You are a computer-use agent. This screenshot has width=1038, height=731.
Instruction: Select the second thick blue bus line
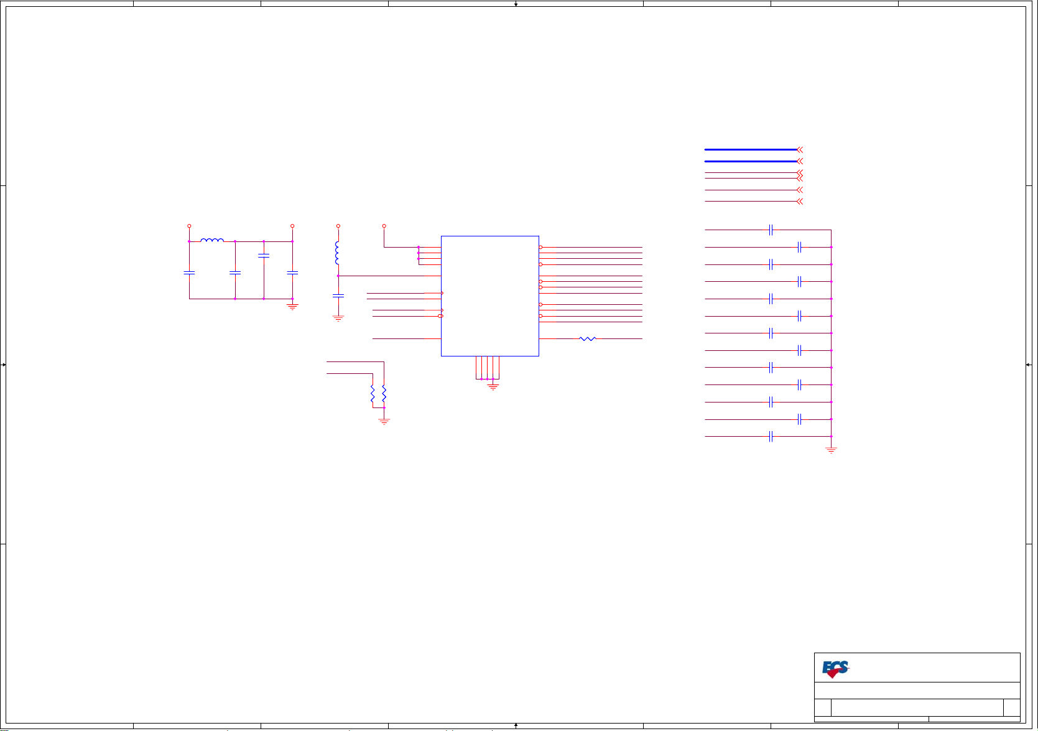[x=751, y=161]
